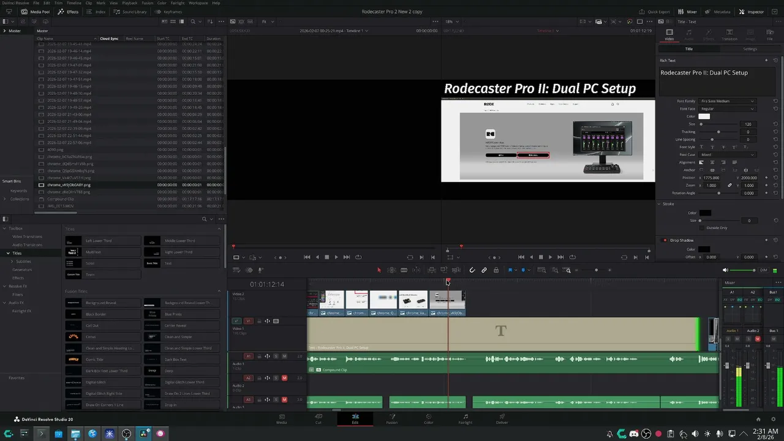This screenshot has height=441, width=784.
Task: Open the Timeline menu
Action: pos(73,3)
